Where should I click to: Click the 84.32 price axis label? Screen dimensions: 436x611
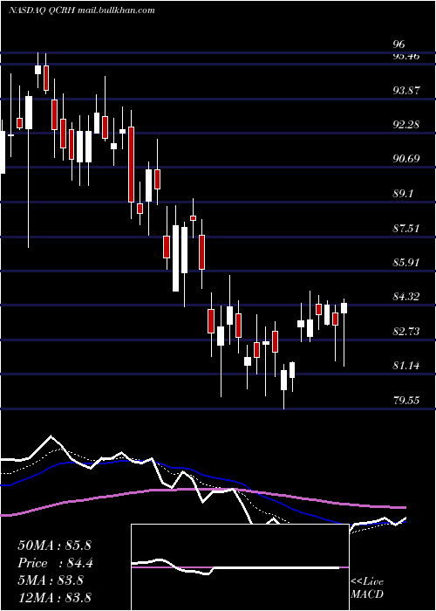406,297
